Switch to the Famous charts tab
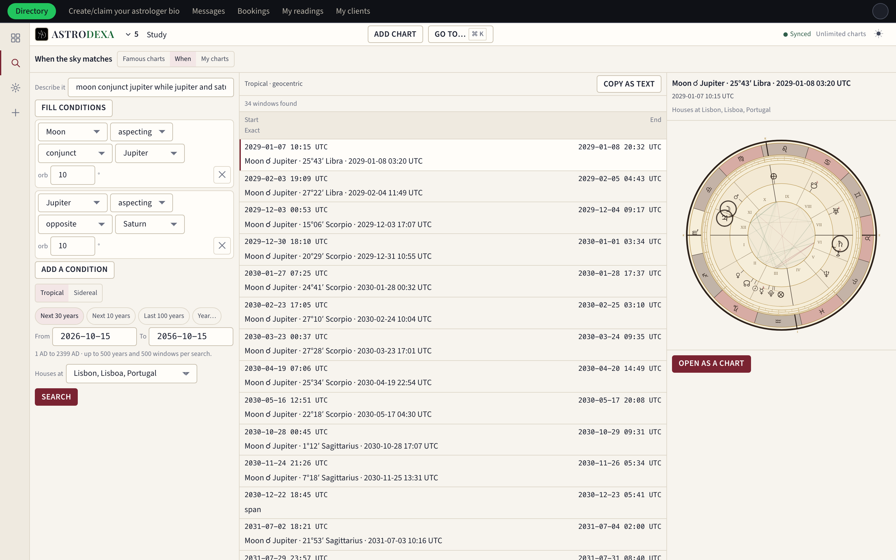This screenshot has height=560, width=896. pyautogui.click(x=144, y=59)
